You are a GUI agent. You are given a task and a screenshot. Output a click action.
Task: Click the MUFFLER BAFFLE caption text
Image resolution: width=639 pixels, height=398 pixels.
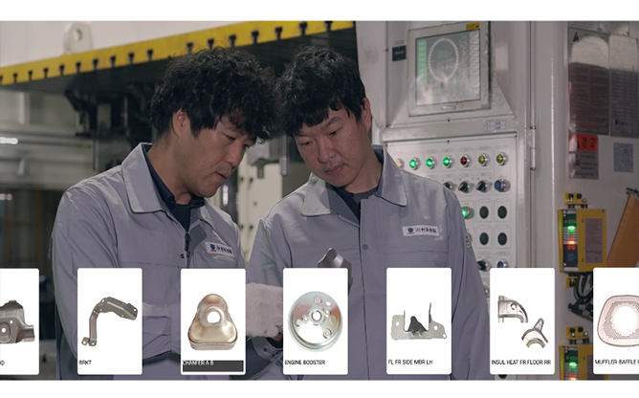tap(617, 362)
